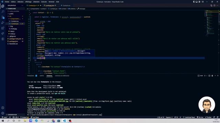Open the new terminal dropdown arrow

tap(207, 76)
